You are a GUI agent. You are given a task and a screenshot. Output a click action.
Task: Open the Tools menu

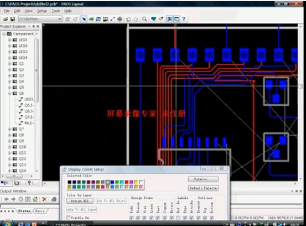56,11
